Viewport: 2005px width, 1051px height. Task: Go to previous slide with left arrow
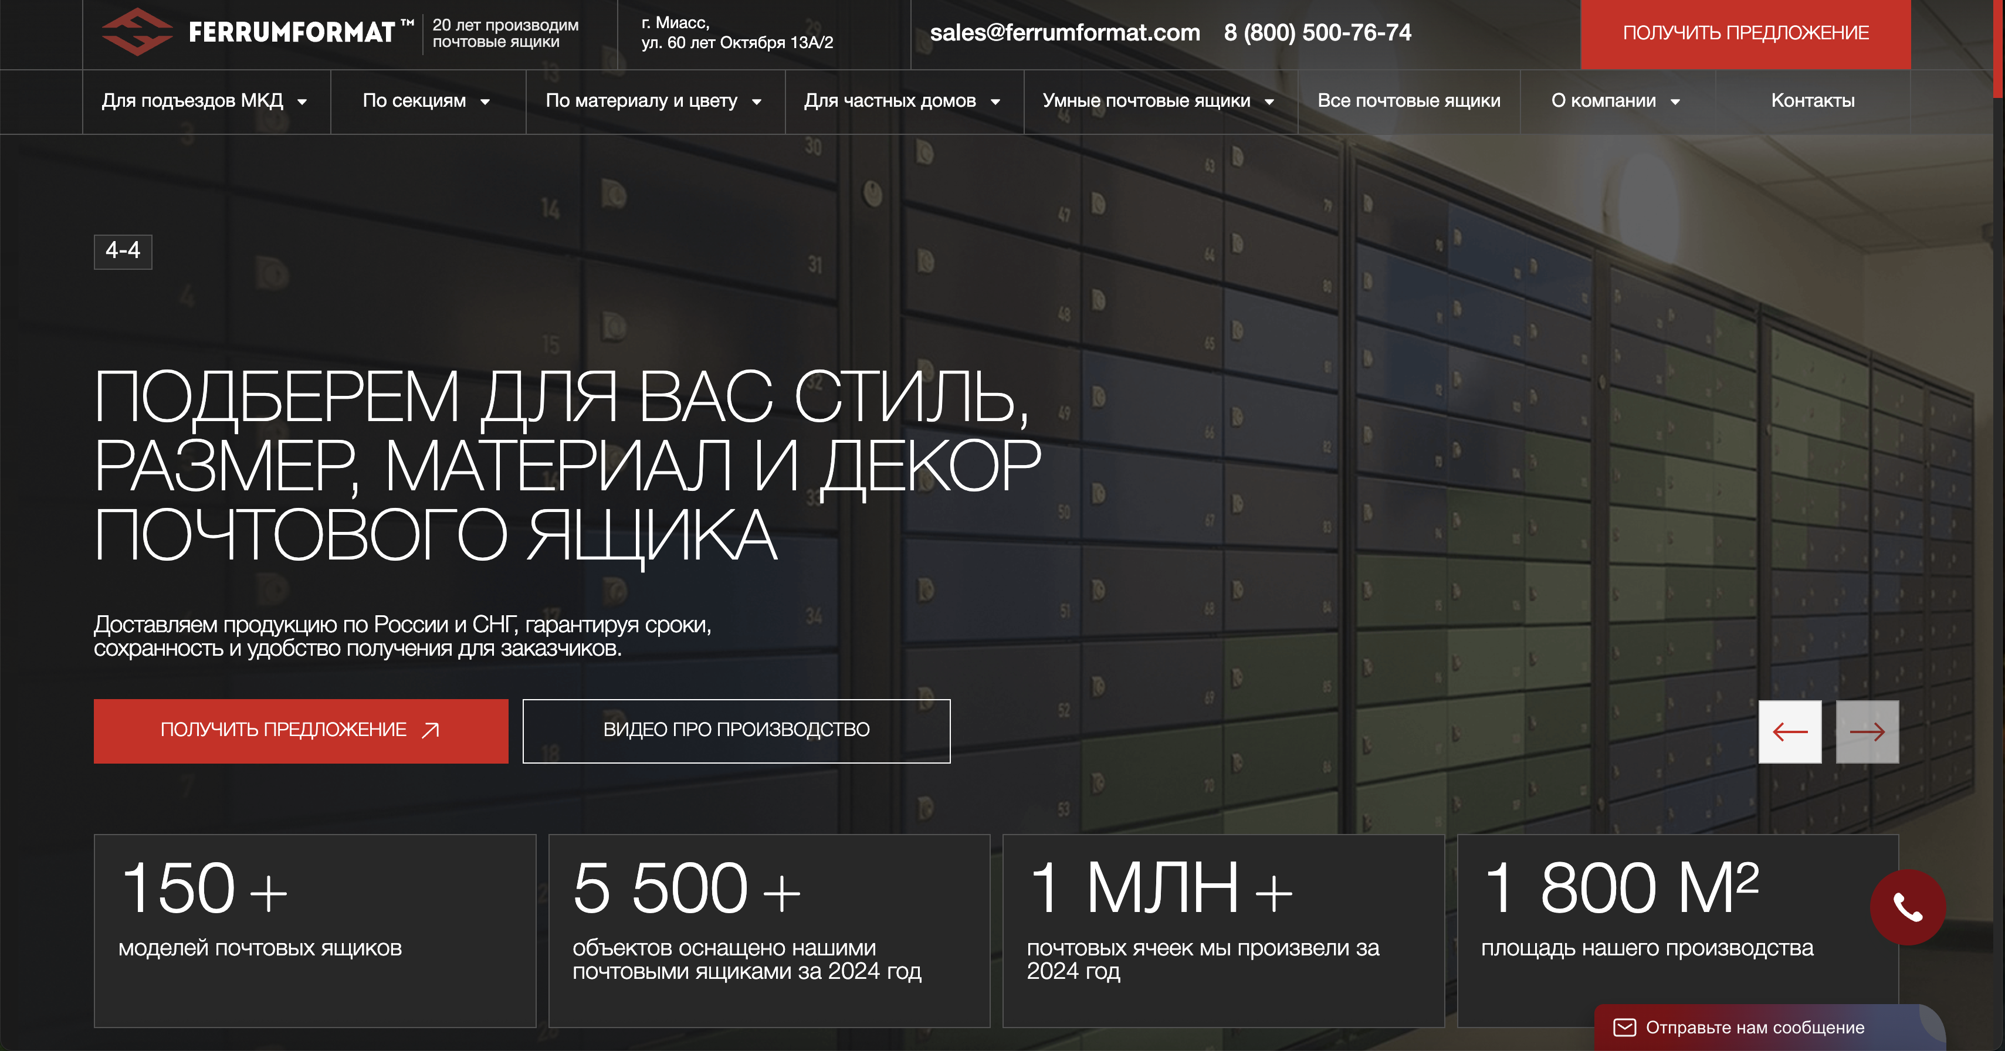tap(1789, 731)
